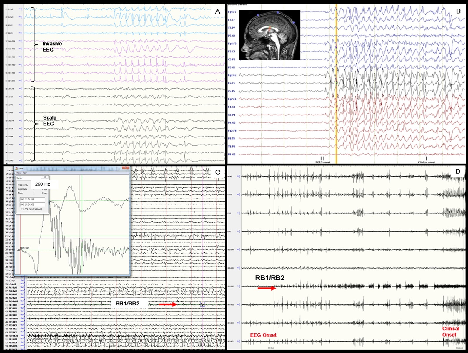Select the RA1-RA2 channel row label
Image resolution: width=468 pixels, height=353 pixels.
click(13, 287)
